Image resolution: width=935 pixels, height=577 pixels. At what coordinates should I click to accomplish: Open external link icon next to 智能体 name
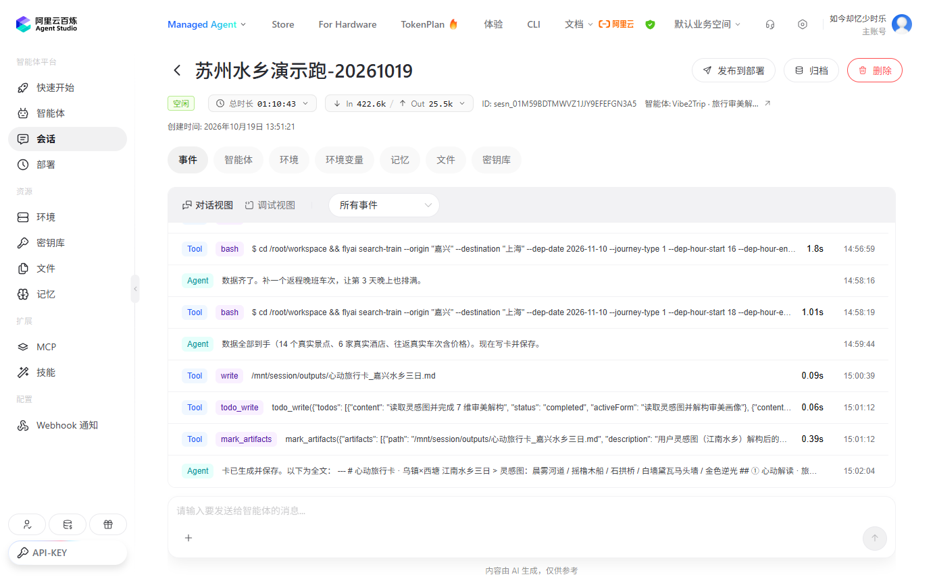click(767, 103)
